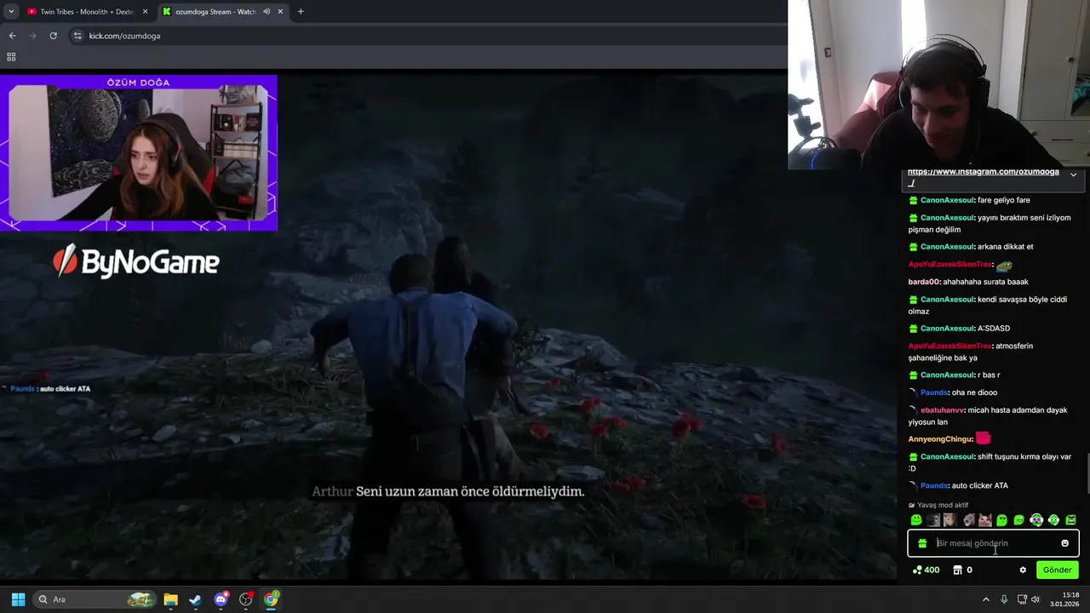
Task: Click the smiling green blob emote
Action: [916, 520]
